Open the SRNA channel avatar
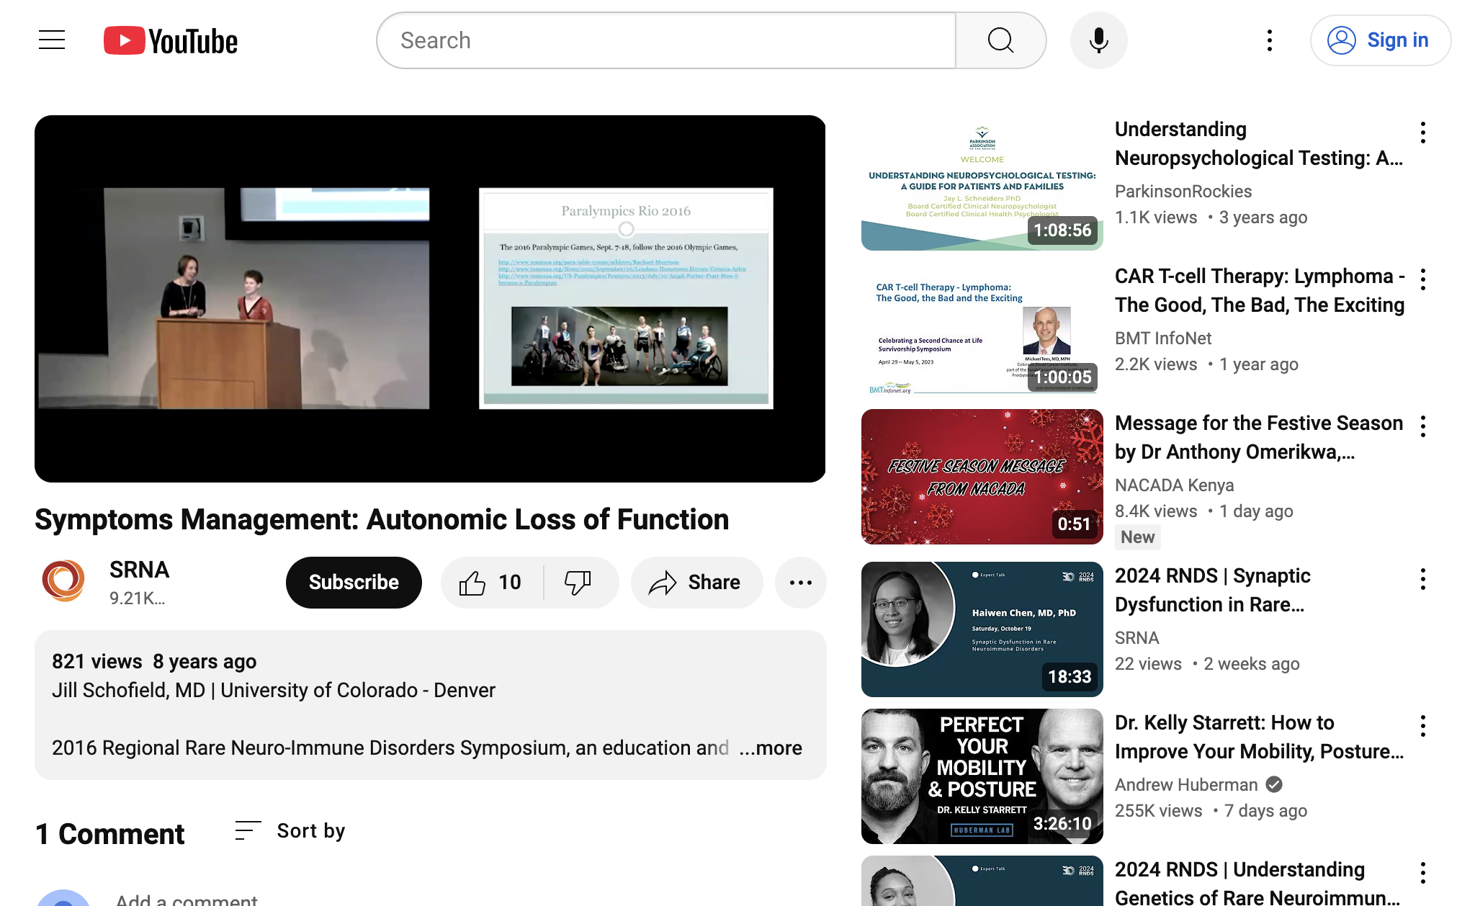 pyautogui.click(x=63, y=581)
